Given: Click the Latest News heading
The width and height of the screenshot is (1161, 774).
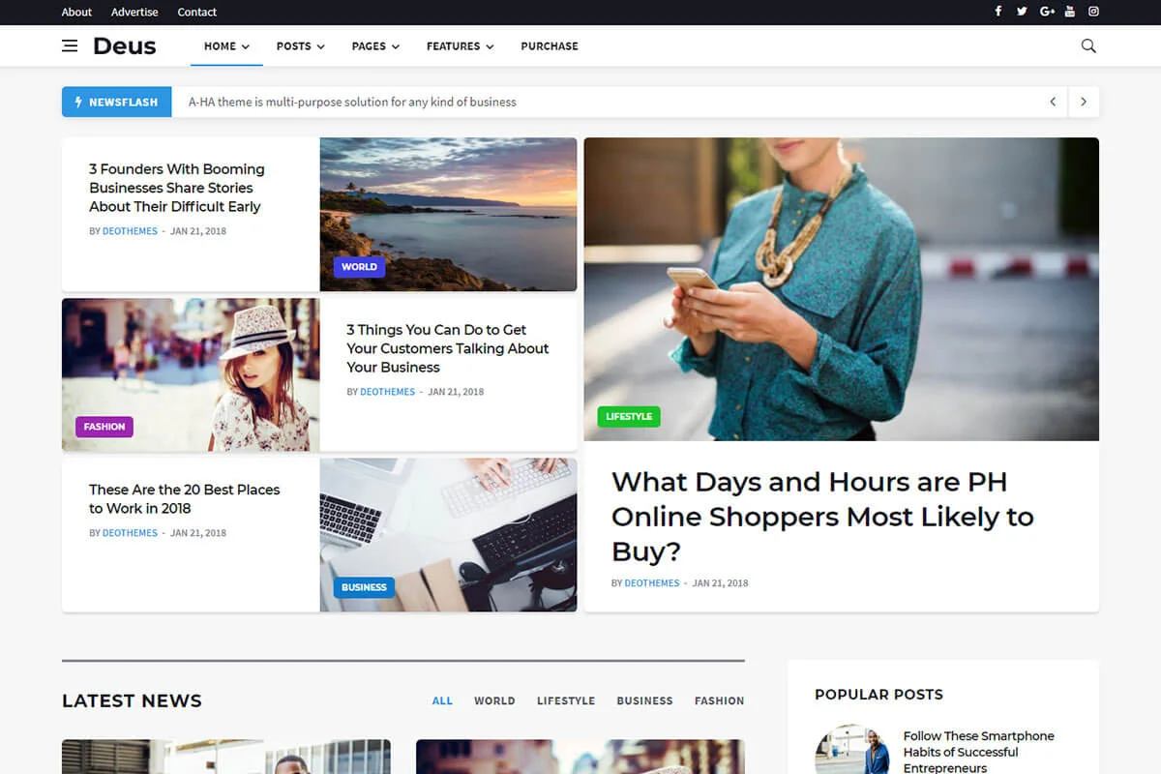Looking at the screenshot, I should point(132,700).
